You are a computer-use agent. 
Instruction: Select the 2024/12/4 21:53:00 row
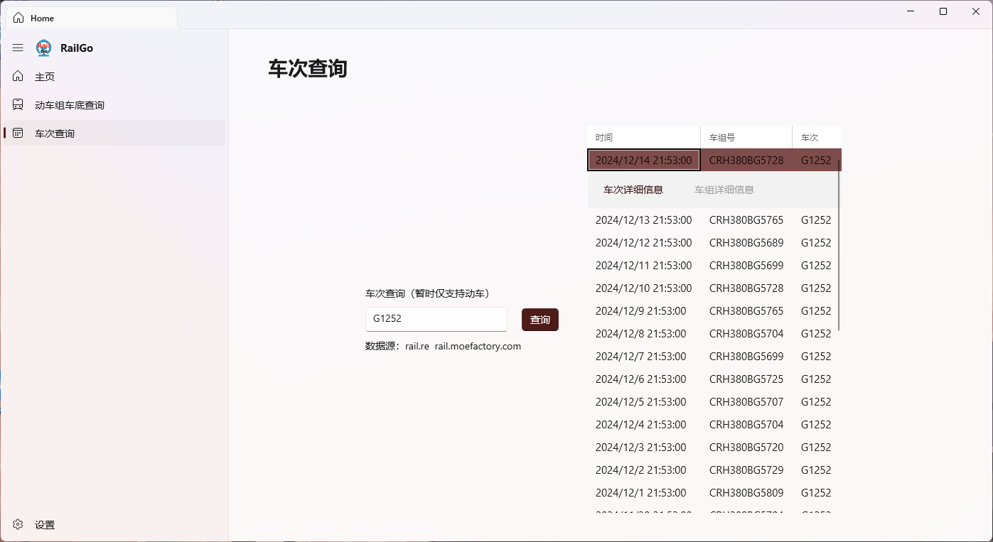(714, 425)
